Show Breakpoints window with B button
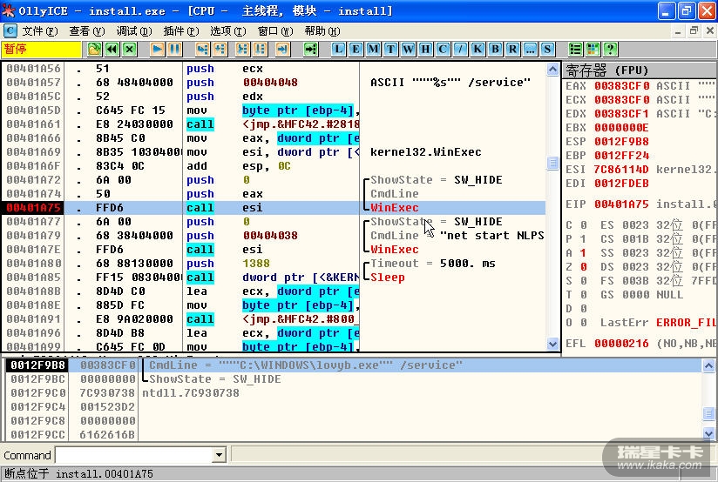Screen dimensions: 718x482 495,49
